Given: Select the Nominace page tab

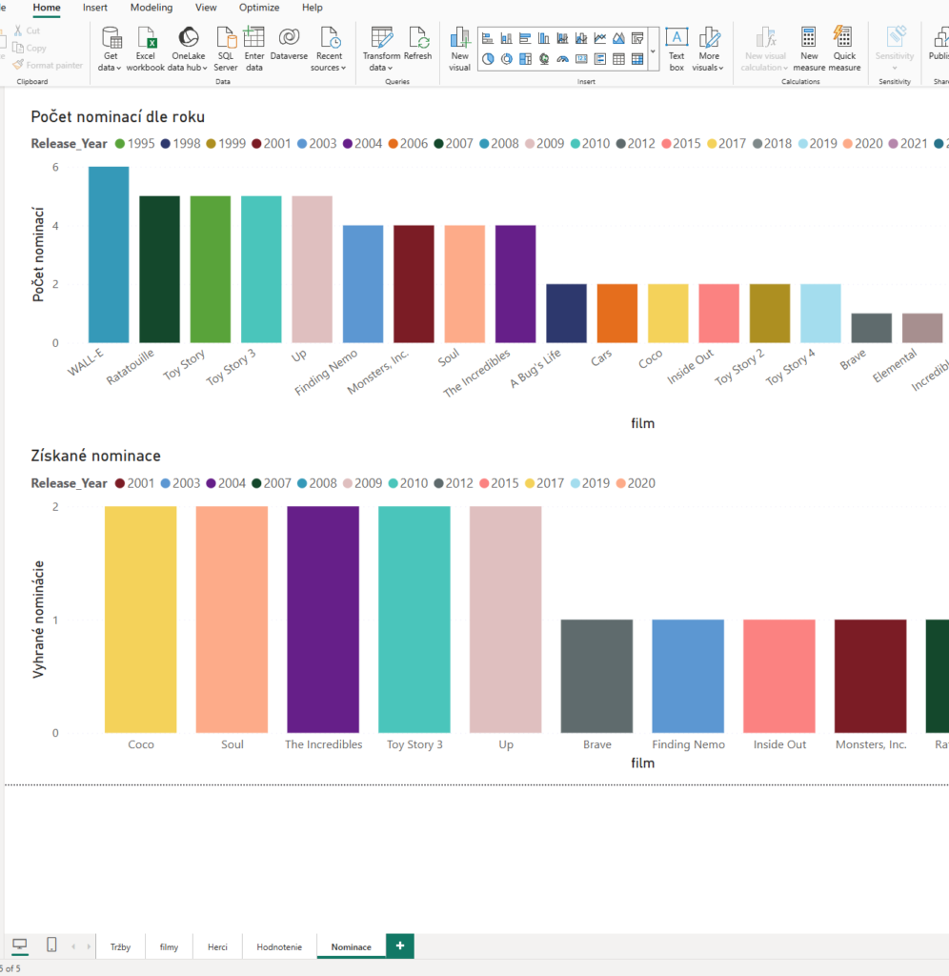Looking at the screenshot, I should click(351, 946).
